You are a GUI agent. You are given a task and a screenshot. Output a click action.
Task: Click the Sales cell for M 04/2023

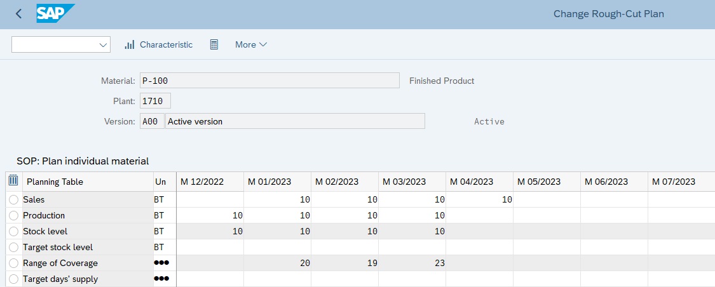[479, 199]
